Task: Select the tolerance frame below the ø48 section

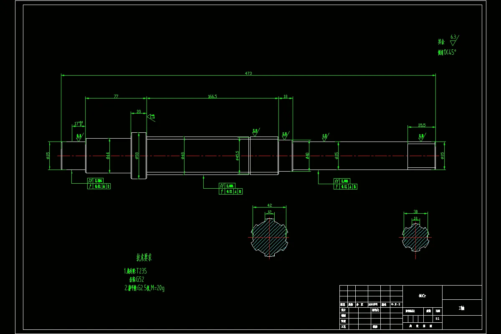Action: pos(231,189)
